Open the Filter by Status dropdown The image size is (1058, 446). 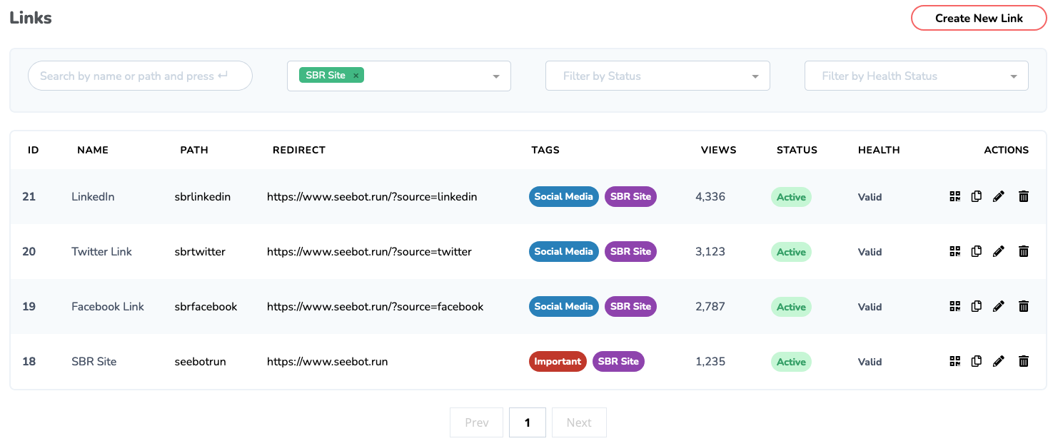click(658, 76)
